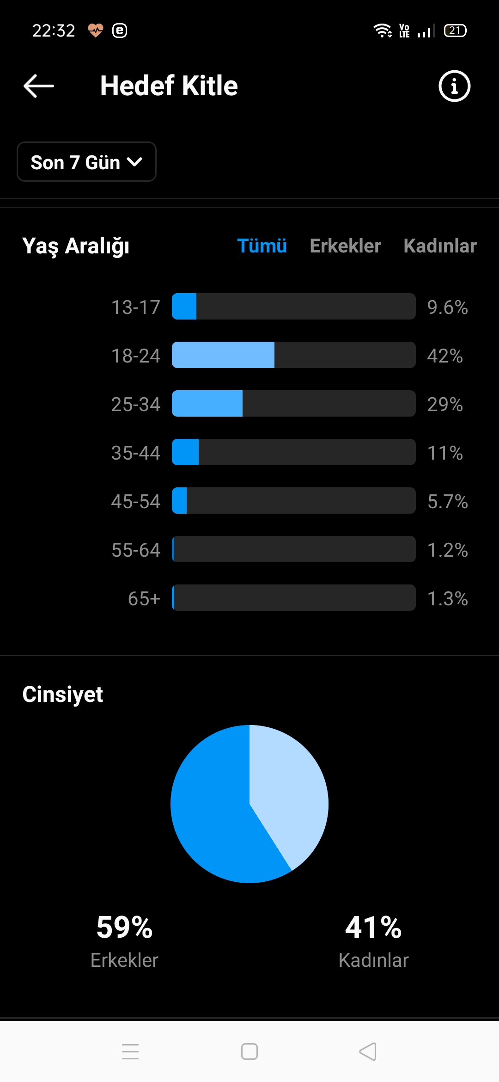The image size is (499, 1082).
Task: Tap the 25-34 age range bar
Action: coord(294,404)
